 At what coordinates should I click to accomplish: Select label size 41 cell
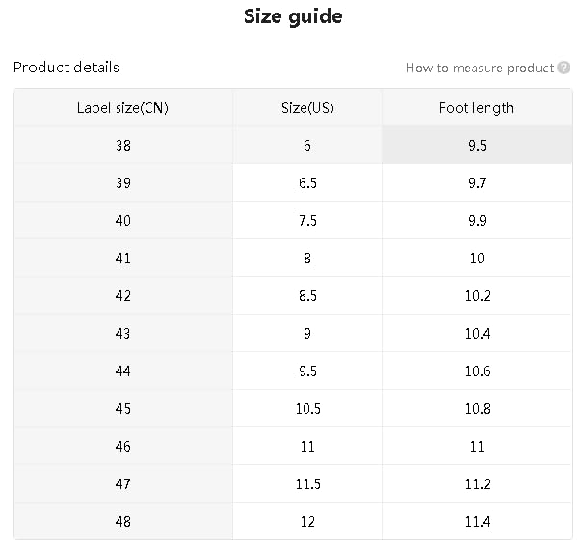click(x=122, y=259)
